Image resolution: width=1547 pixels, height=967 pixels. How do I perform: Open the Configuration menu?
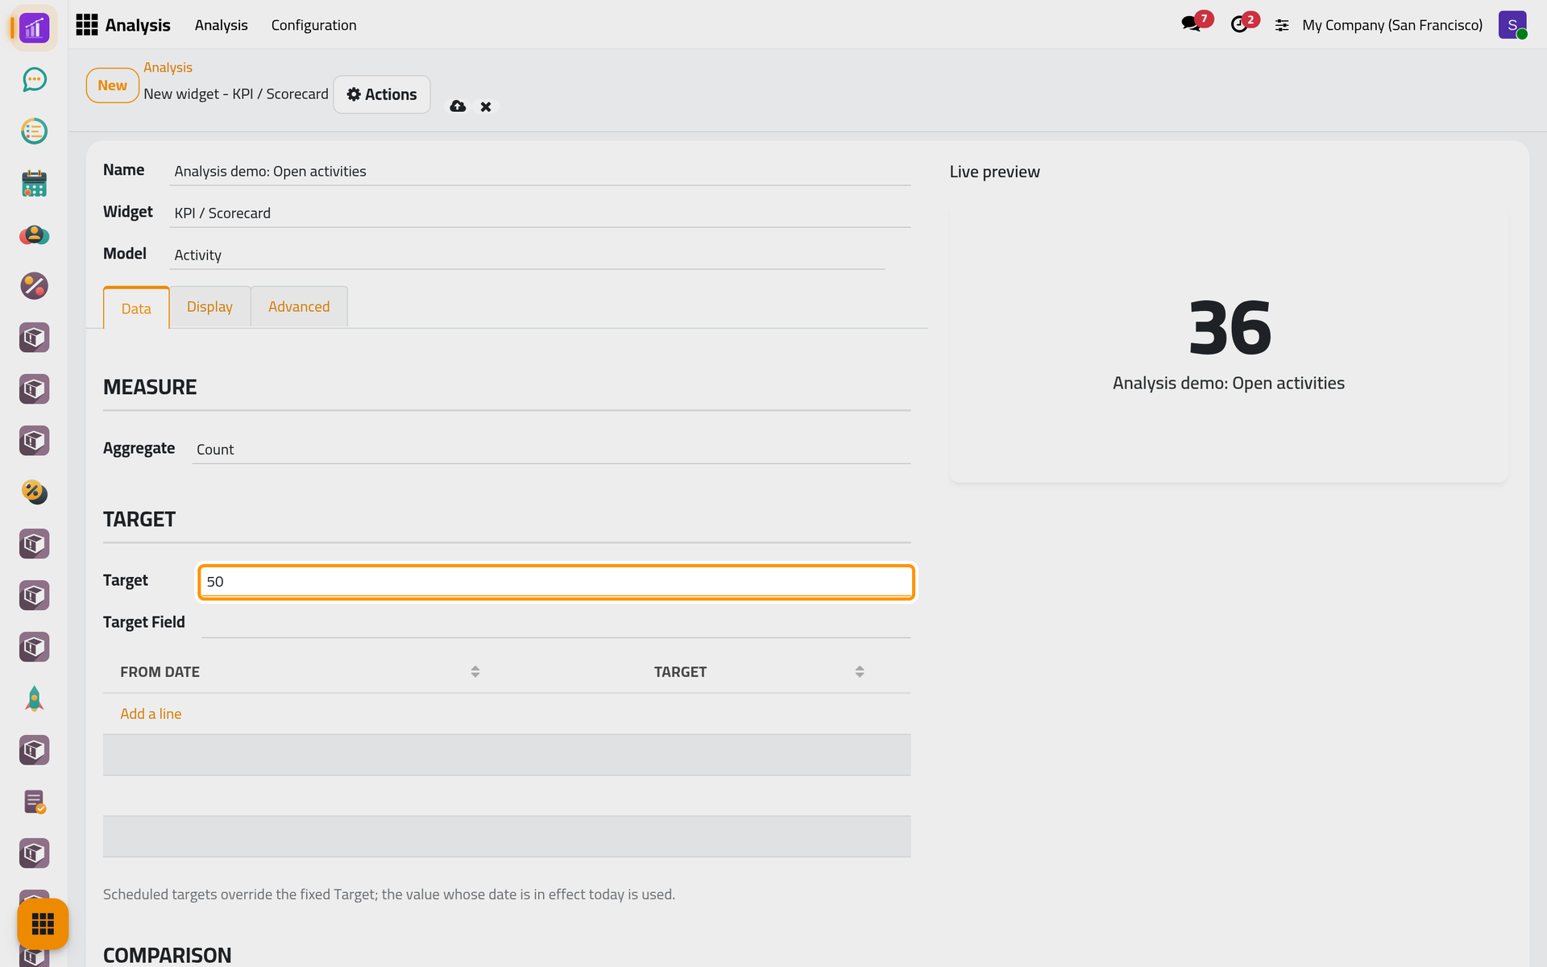click(x=313, y=25)
